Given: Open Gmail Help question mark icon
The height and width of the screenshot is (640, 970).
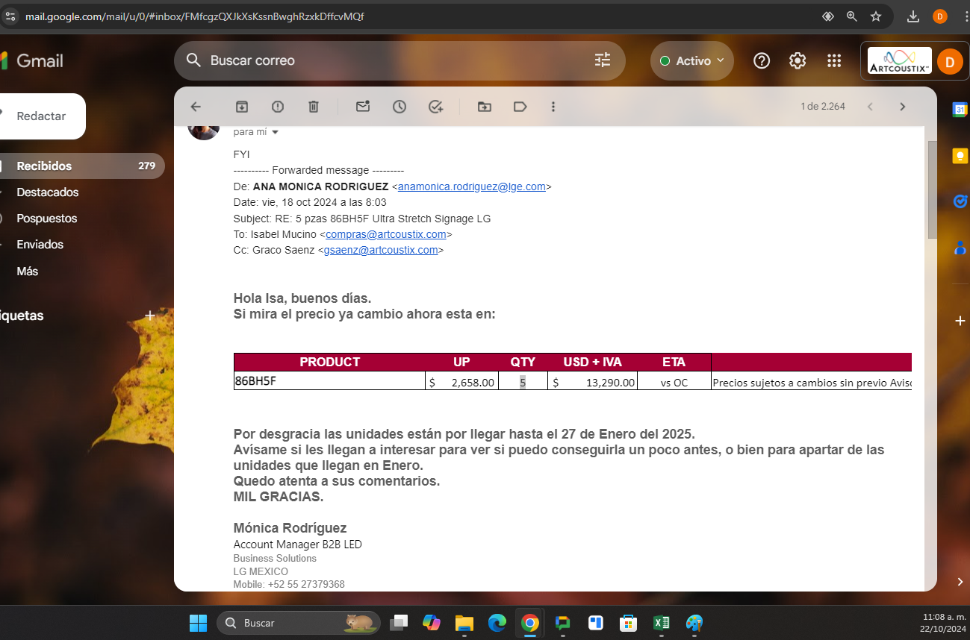Looking at the screenshot, I should tap(762, 61).
